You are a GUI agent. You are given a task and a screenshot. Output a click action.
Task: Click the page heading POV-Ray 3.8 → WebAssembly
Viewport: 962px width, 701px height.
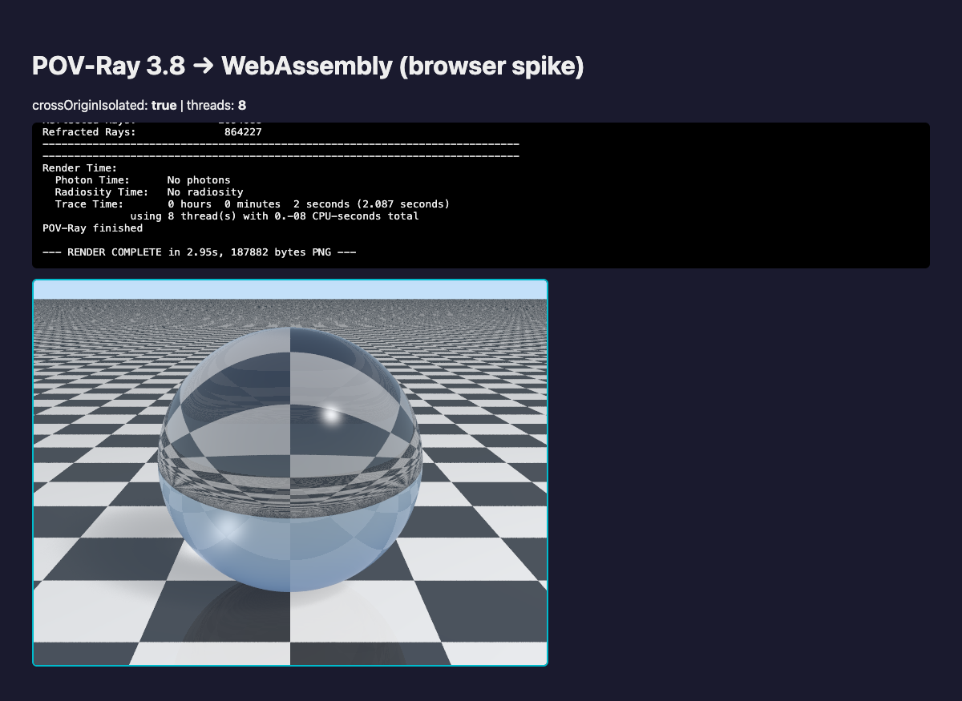[308, 66]
